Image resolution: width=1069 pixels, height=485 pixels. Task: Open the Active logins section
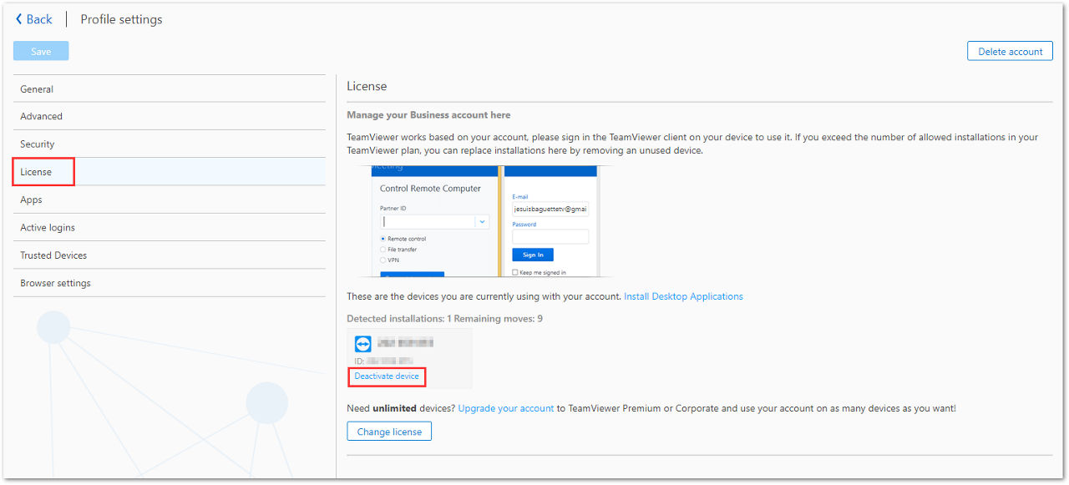click(170, 227)
